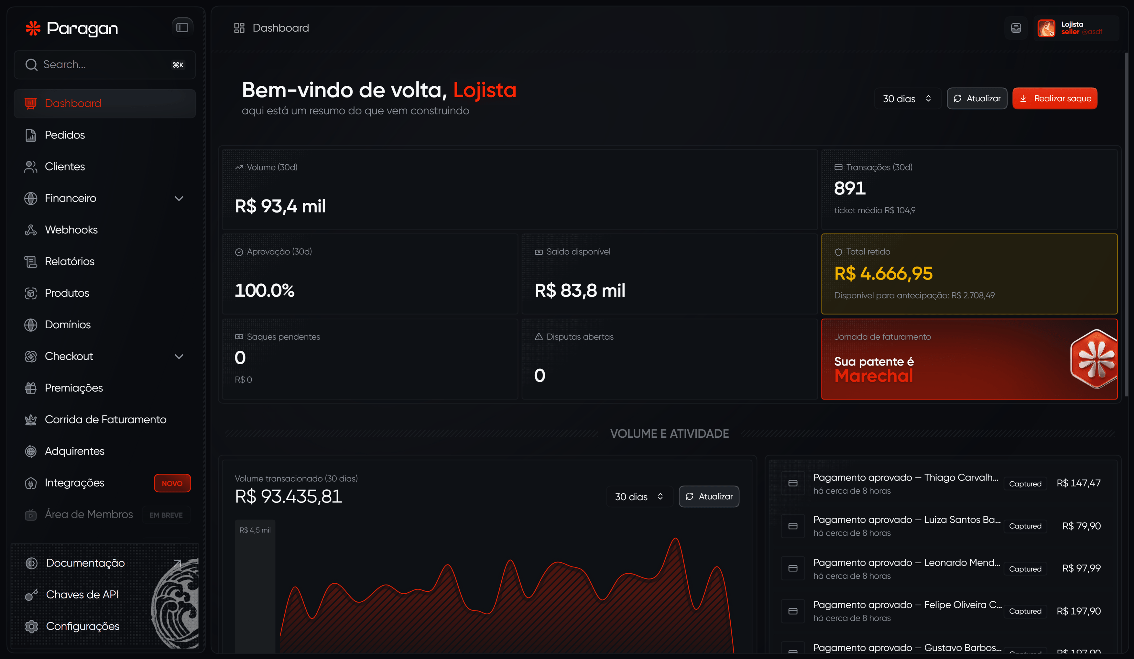This screenshot has width=1134, height=659.
Task: Click the card icon beside Thiago Carvalh payment
Action: click(793, 483)
